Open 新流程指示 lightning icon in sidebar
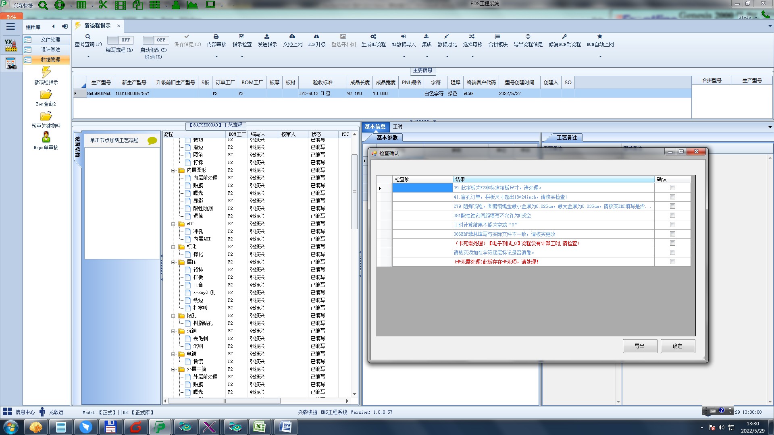 [46, 72]
